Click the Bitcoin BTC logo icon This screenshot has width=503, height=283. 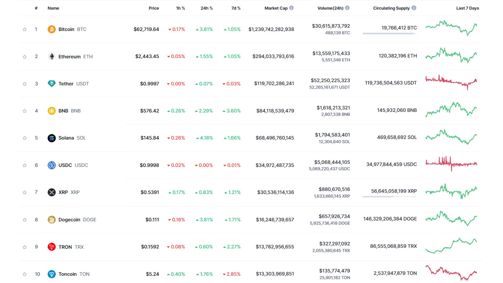[x=52, y=29]
